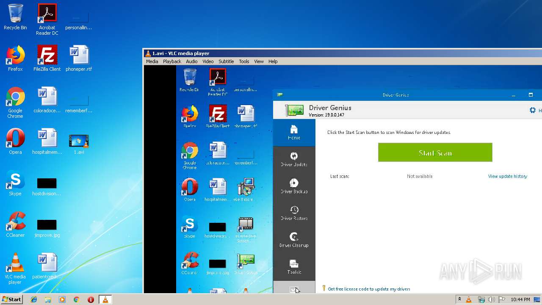This screenshot has width=542, height=305.
Task: Open the Media menu in VLC
Action: coord(152,61)
